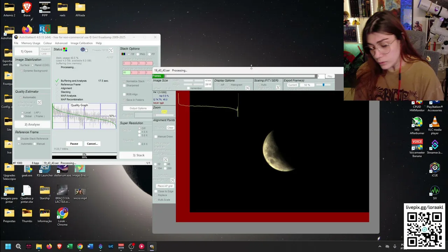Screen dimensions: 448x252
Task: Select Global (Frame) quality option
Action: [22, 116]
